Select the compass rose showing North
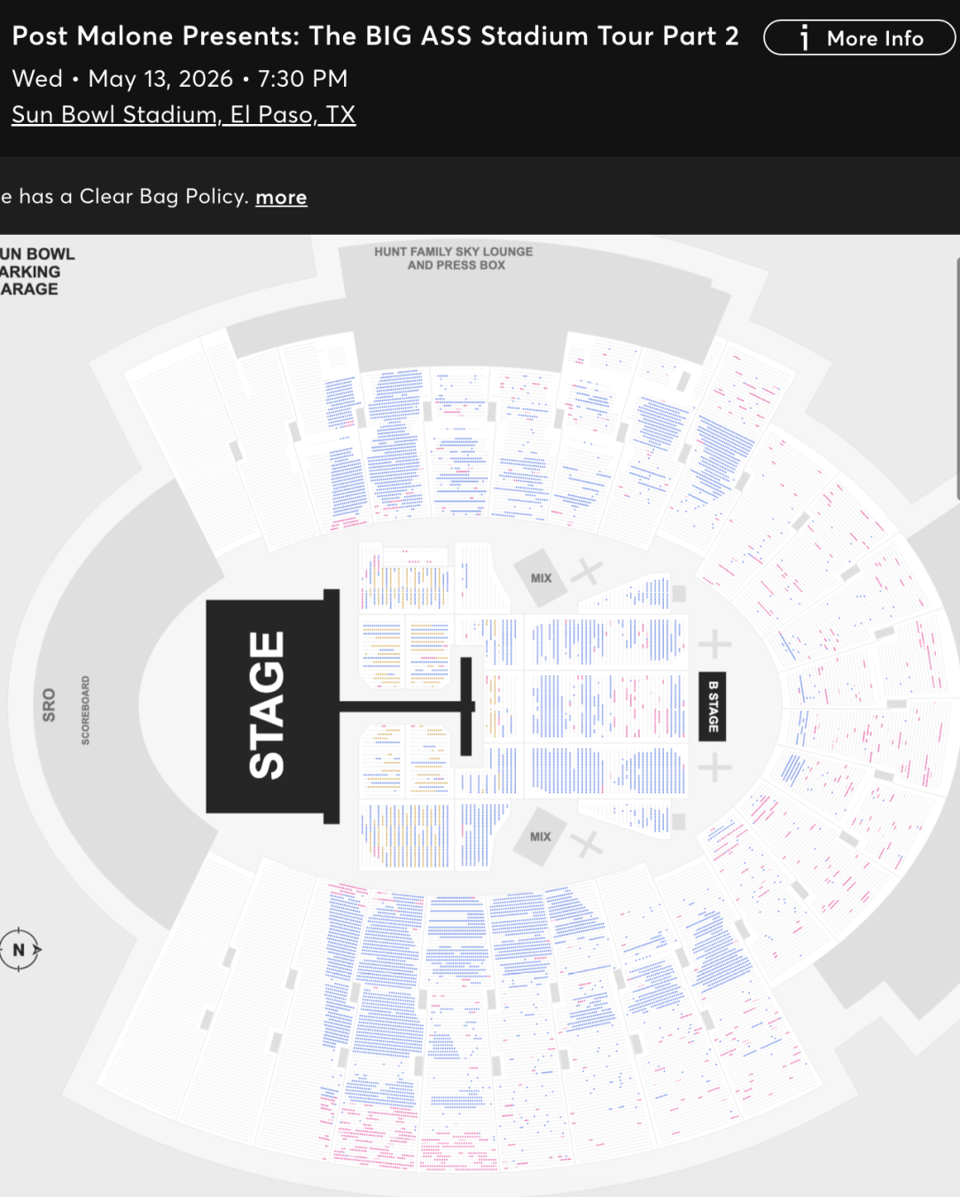This screenshot has height=1197, width=960. tap(20, 949)
